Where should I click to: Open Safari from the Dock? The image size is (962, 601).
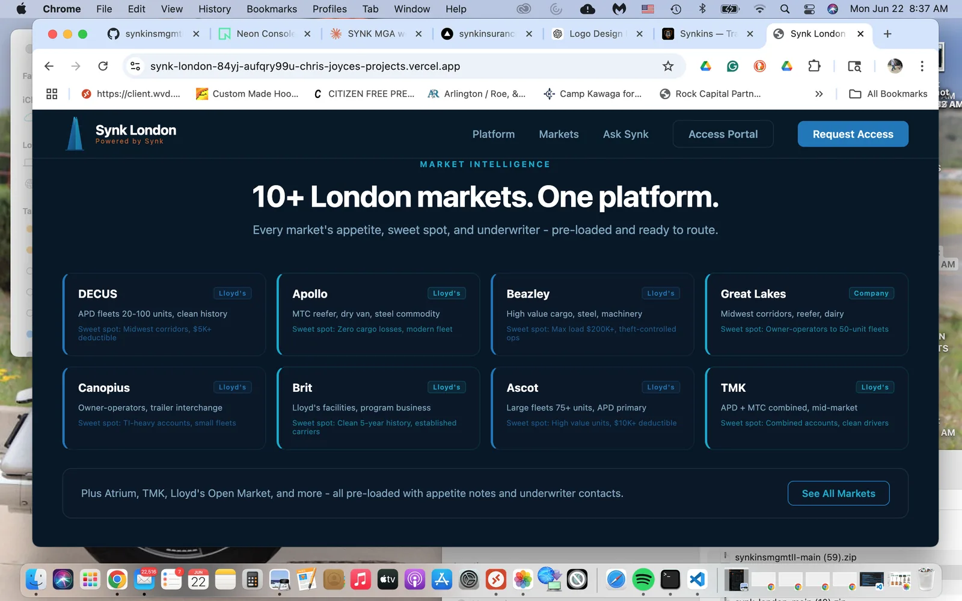tap(616, 579)
